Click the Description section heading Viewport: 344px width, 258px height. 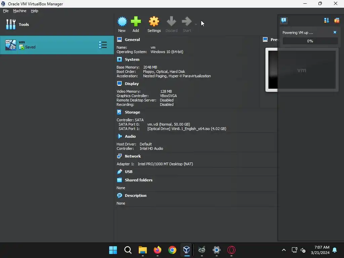pyautogui.click(x=135, y=196)
